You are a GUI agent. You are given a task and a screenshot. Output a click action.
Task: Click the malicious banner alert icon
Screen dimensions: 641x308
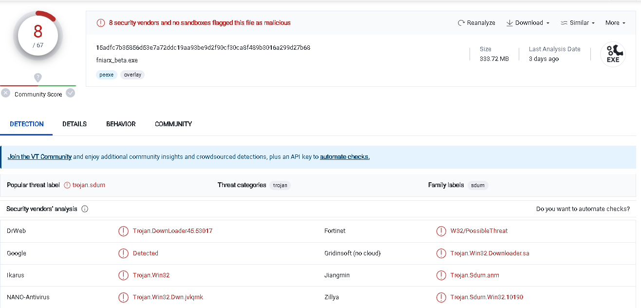[x=101, y=23]
